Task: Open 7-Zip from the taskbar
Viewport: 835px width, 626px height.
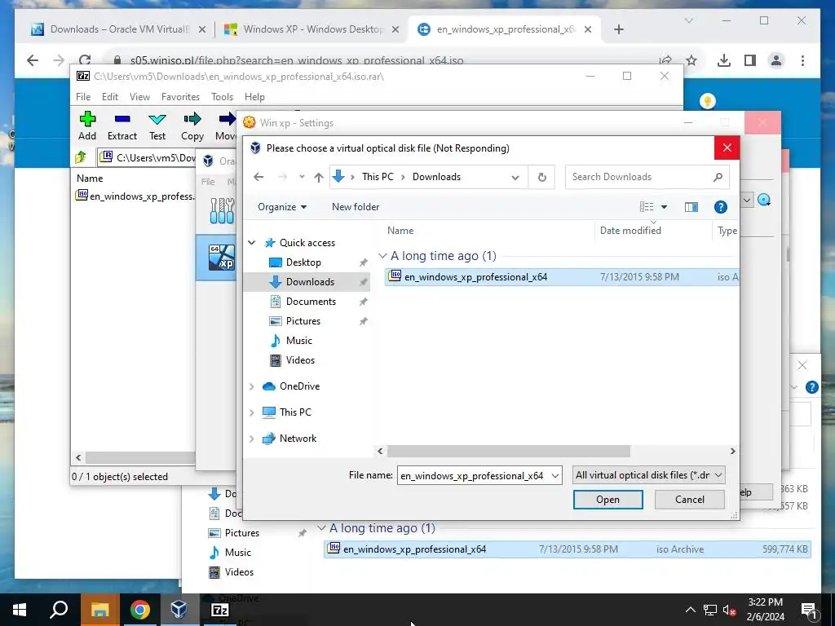Action: [219, 610]
